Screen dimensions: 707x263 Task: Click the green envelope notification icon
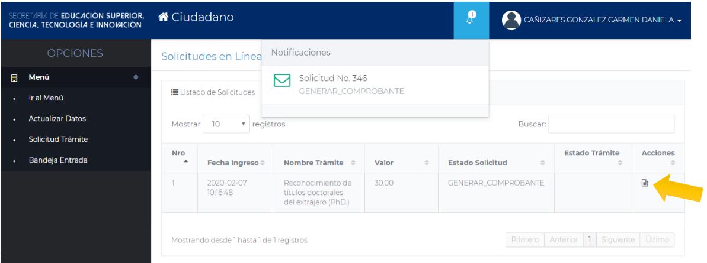(281, 84)
